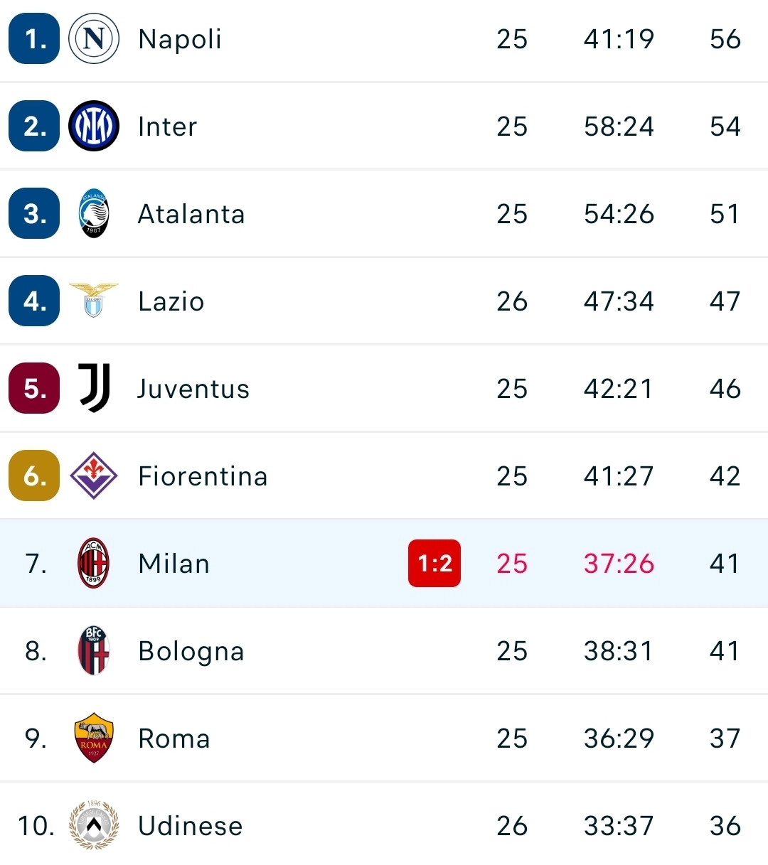Open the Inter team page
The width and height of the screenshot is (768, 865).
[167, 127]
